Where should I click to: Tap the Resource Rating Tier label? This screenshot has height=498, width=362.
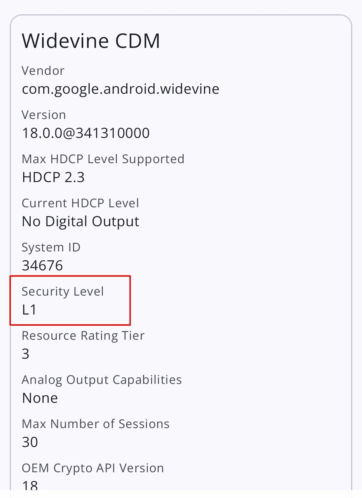click(x=83, y=335)
